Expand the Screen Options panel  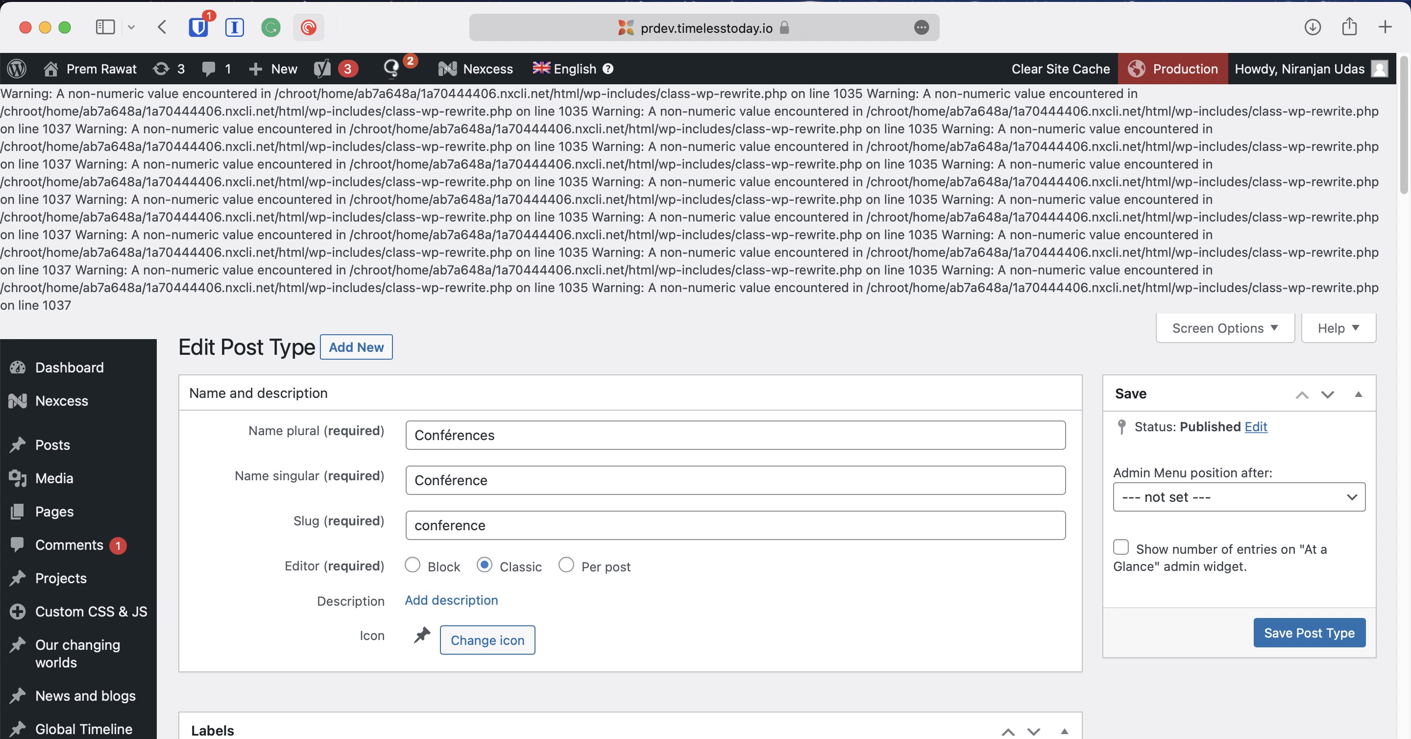click(1225, 328)
